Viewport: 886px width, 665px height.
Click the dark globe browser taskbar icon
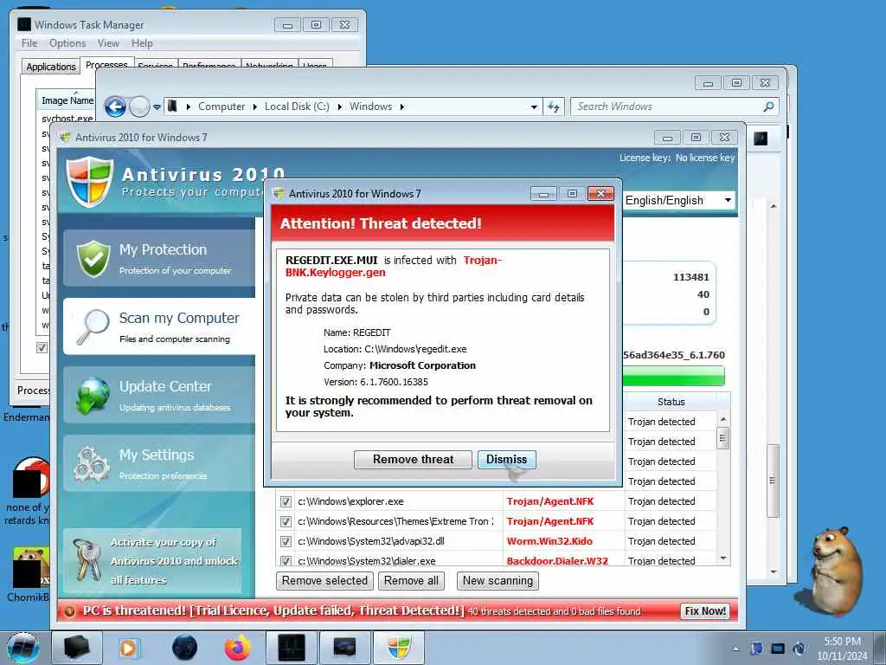tap(185, 648)
